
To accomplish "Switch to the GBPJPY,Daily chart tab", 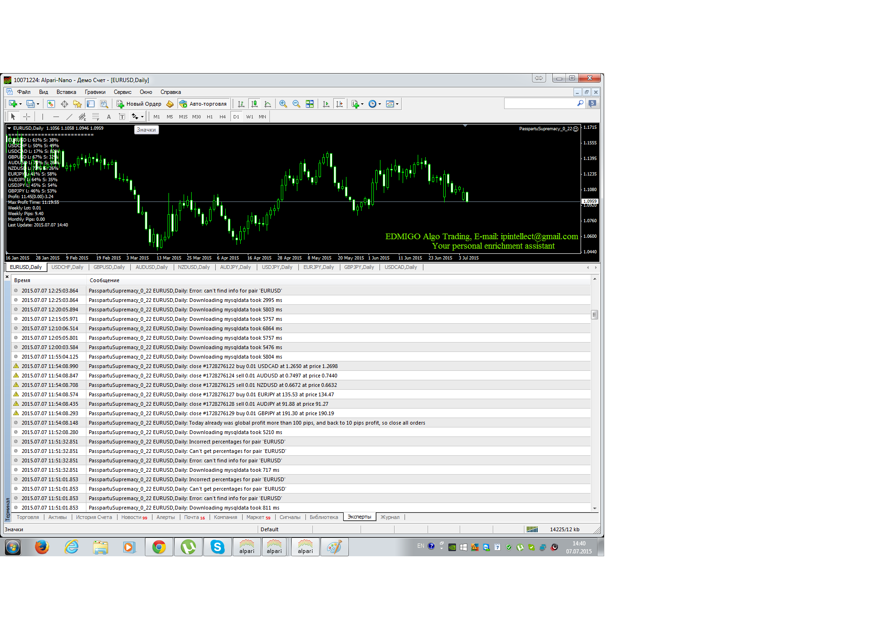I will (359, 267).
